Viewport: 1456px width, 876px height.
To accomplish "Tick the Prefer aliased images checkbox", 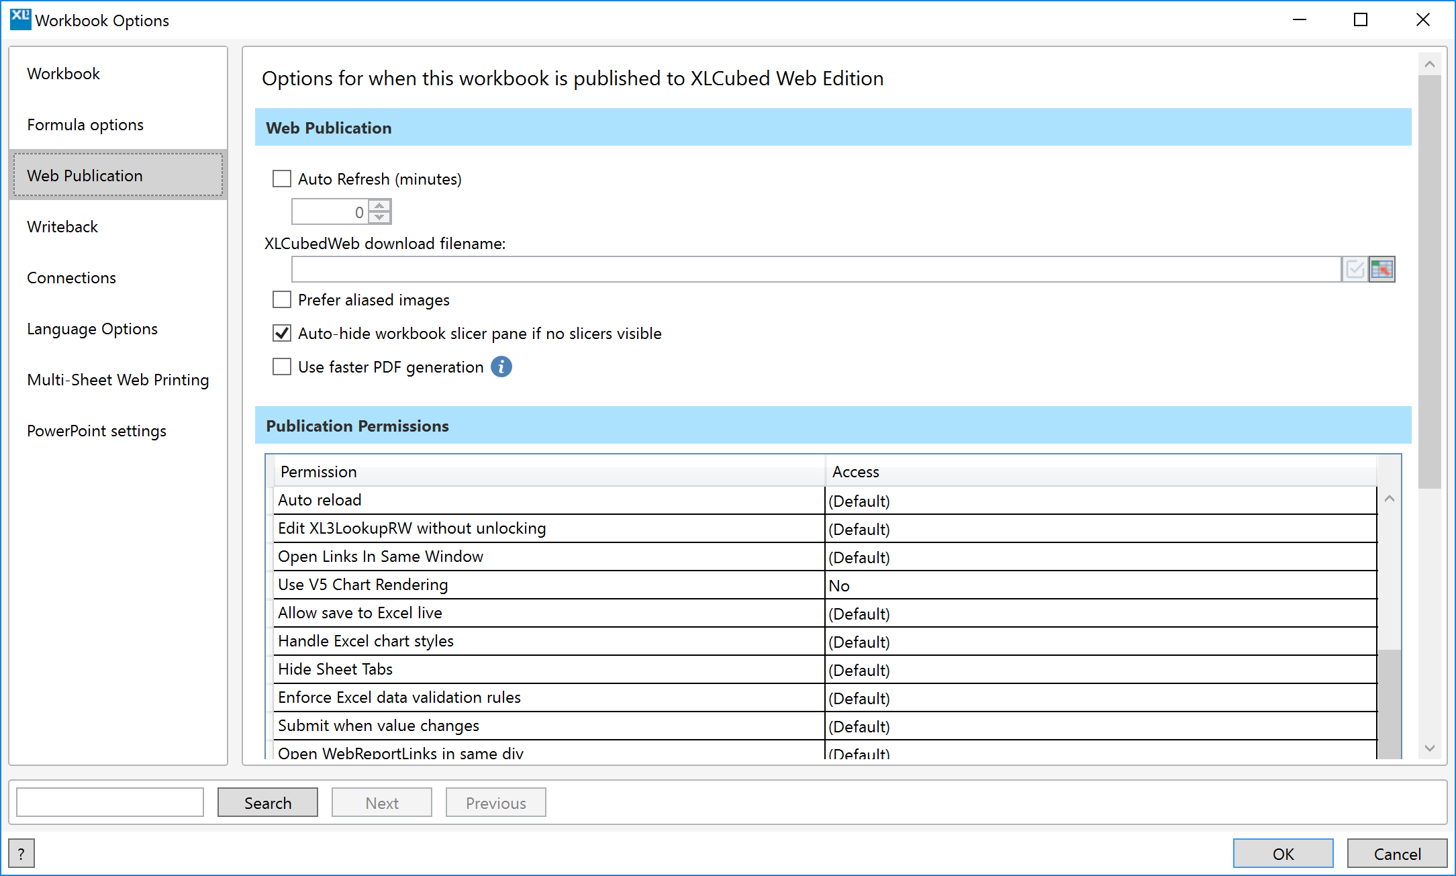I will click(x=282, y=299).
